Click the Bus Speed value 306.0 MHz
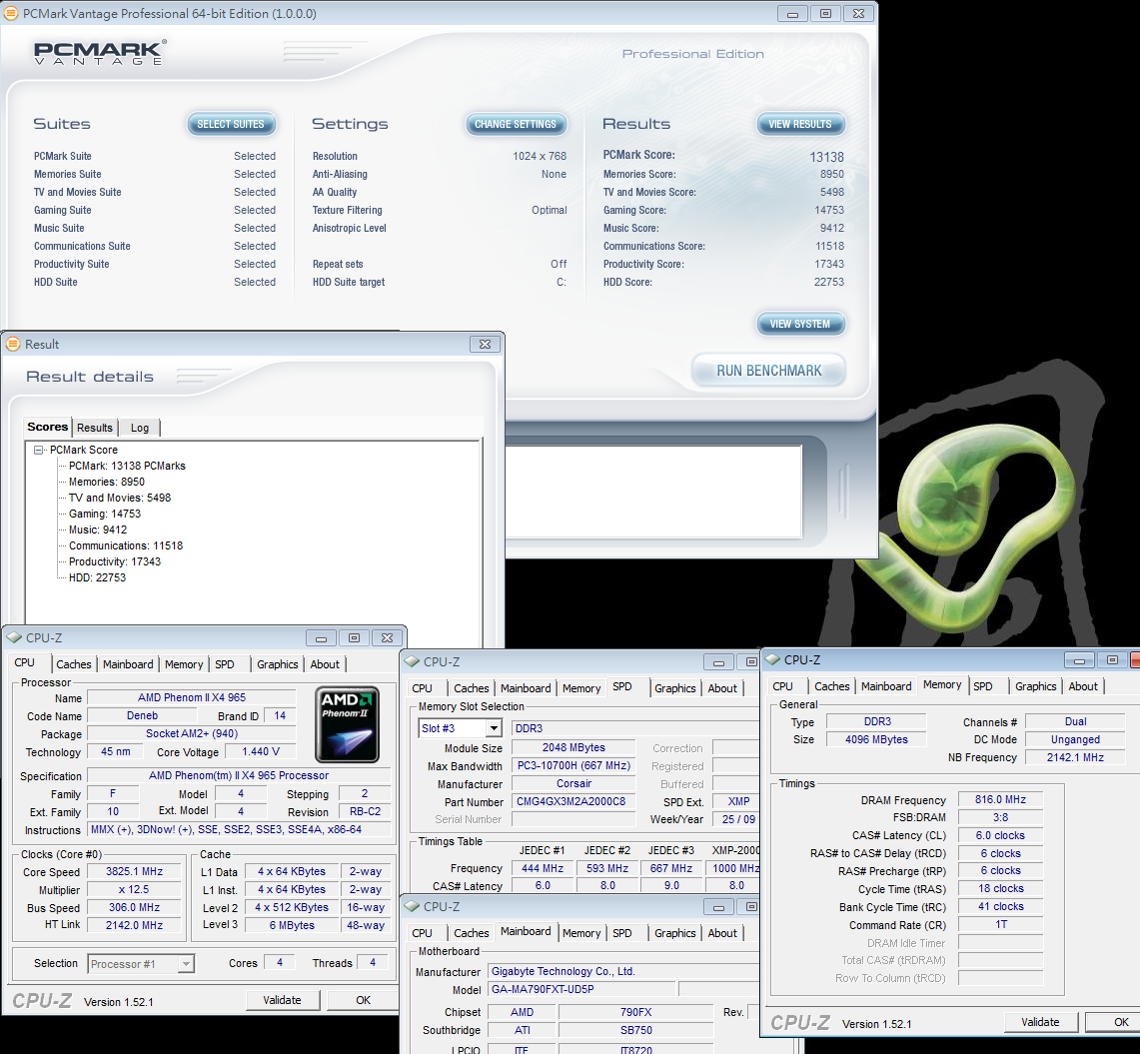Viewport: 1140px width, 1054px height. click(x=134, y=907)
